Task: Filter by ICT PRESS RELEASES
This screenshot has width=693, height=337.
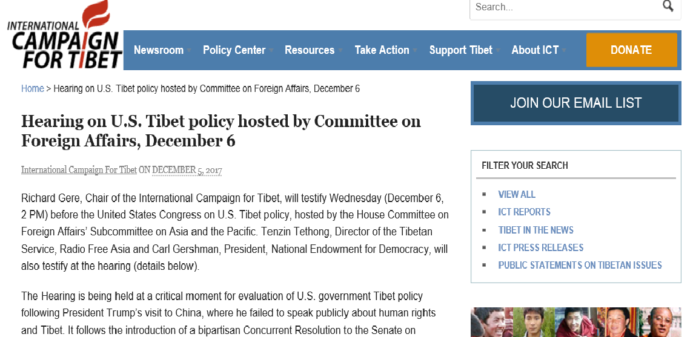Action: point(540,247)
